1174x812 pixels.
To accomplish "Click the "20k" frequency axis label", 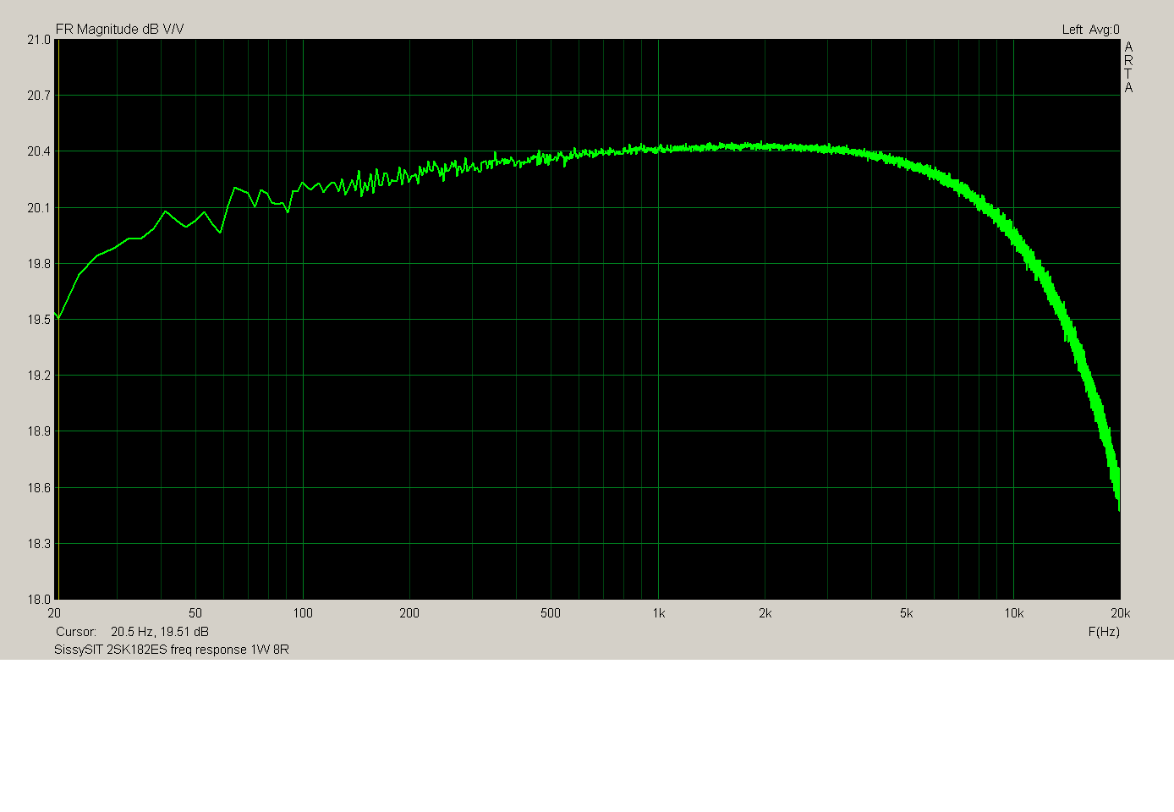I will (1120, 613).
